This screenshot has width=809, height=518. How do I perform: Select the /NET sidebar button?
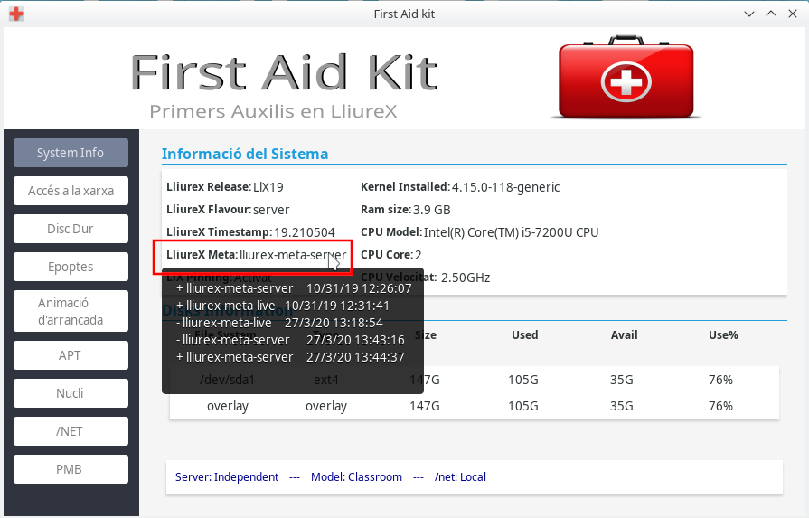[x=71, y=431]
